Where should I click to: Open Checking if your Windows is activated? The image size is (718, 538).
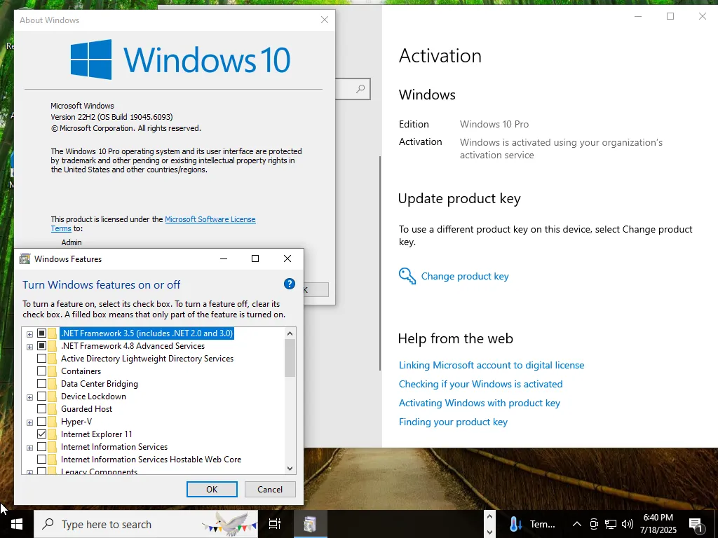[480, 384]
